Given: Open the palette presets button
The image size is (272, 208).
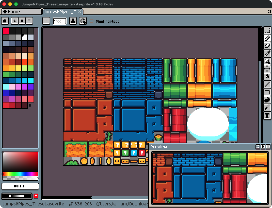Looking at the screenshot, I should pos(22,21).
